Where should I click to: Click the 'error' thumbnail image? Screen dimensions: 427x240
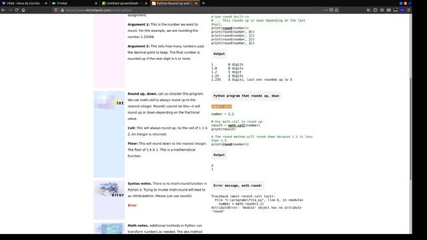109,189
